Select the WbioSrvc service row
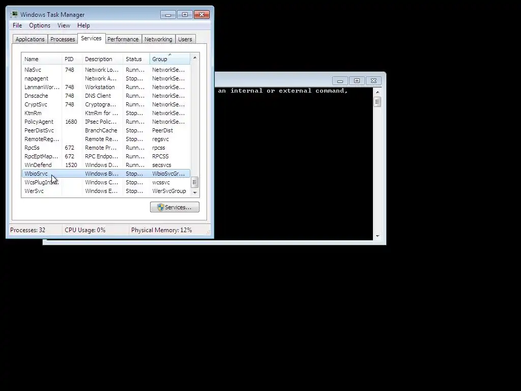Image resolution: width=521 pixels, height=391 pixels. pos(106,174)
